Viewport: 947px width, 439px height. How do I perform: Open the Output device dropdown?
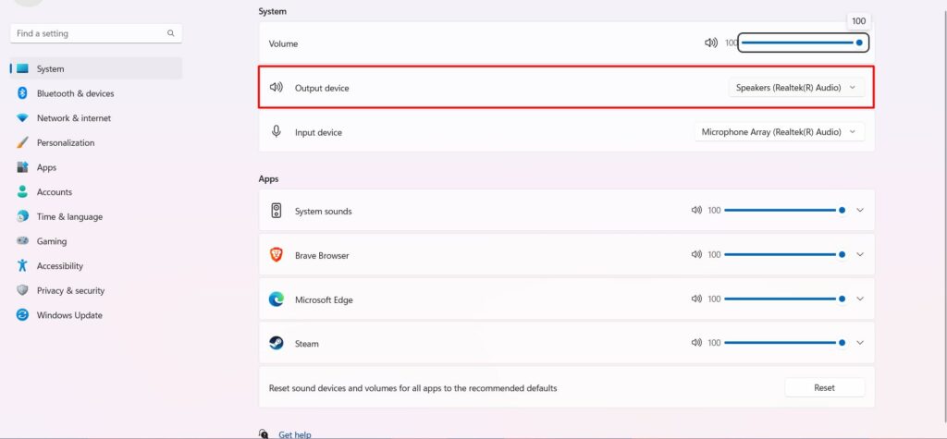pyautogui.click(x=796, y=88)
